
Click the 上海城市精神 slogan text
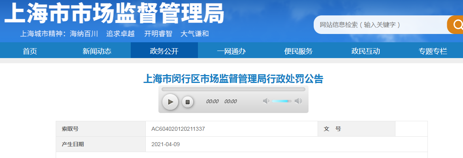pyautogui.click(x=115, y=33)
